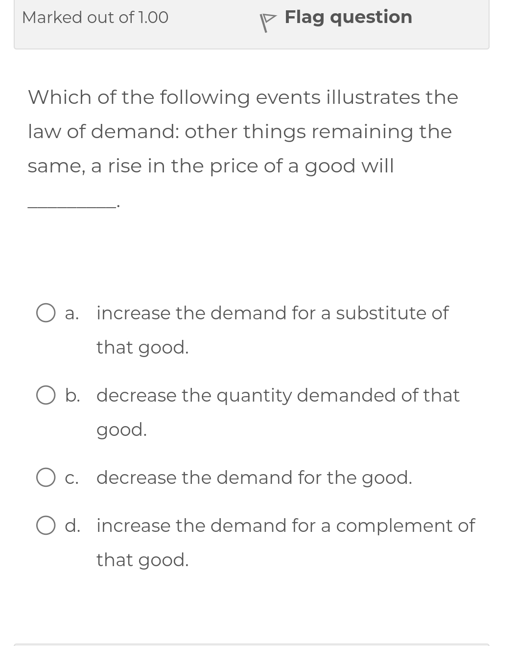Select radio button for option a
The height and width of the screenshot is (646, 516).
pos(46,312)
